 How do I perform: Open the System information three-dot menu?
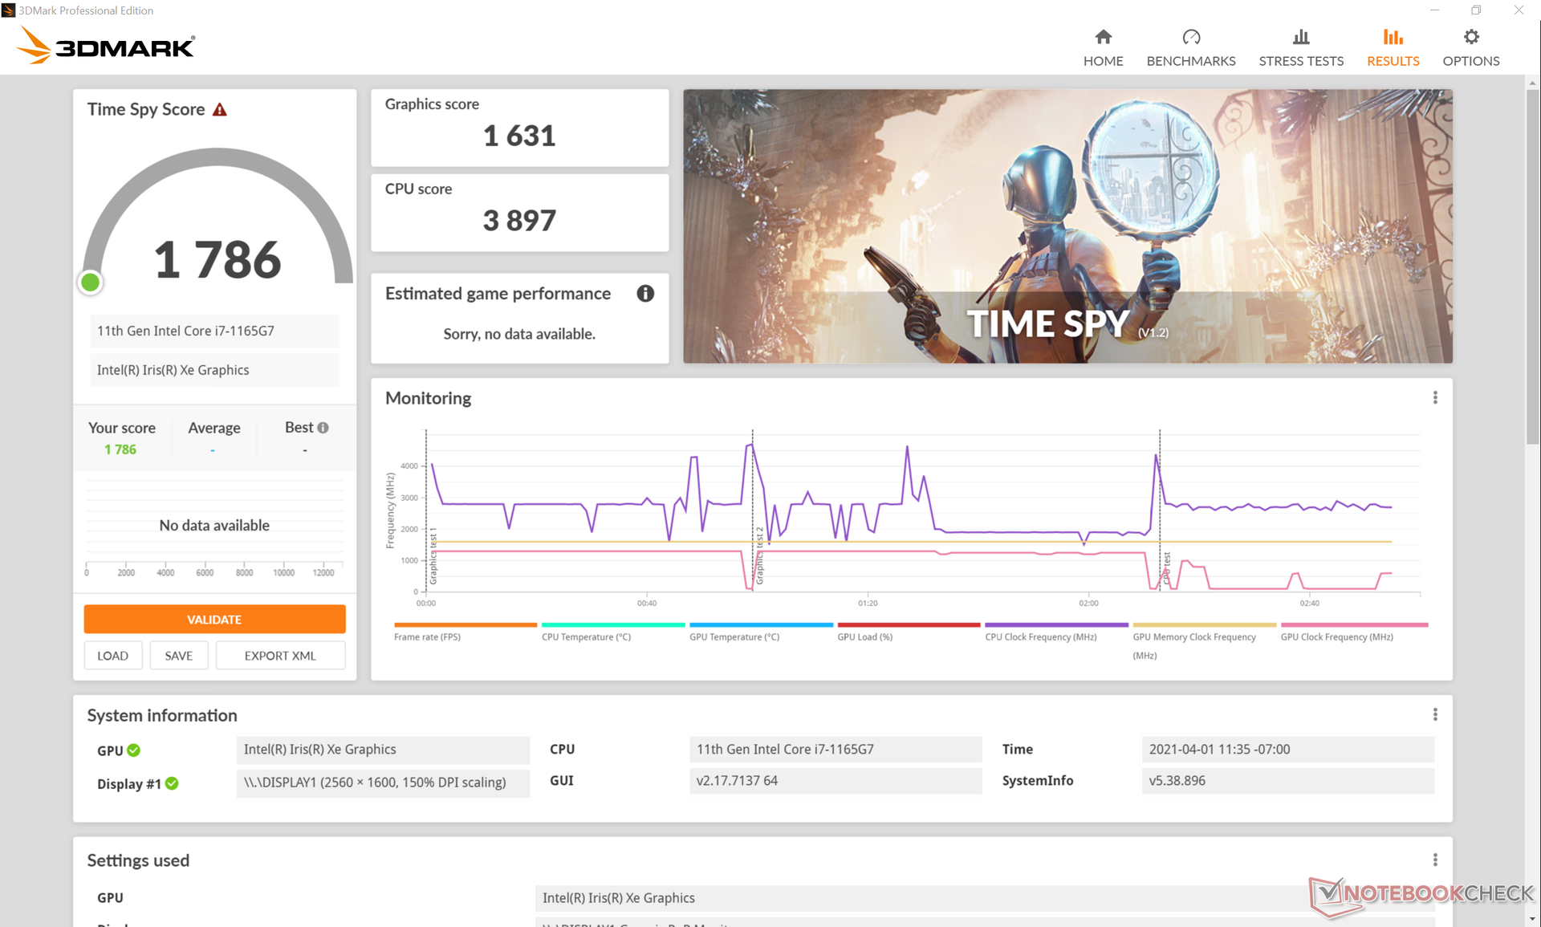point(1435,714)
